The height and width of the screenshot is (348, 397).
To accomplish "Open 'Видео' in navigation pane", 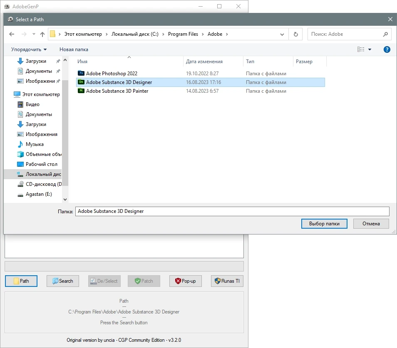I will (32, 104).
